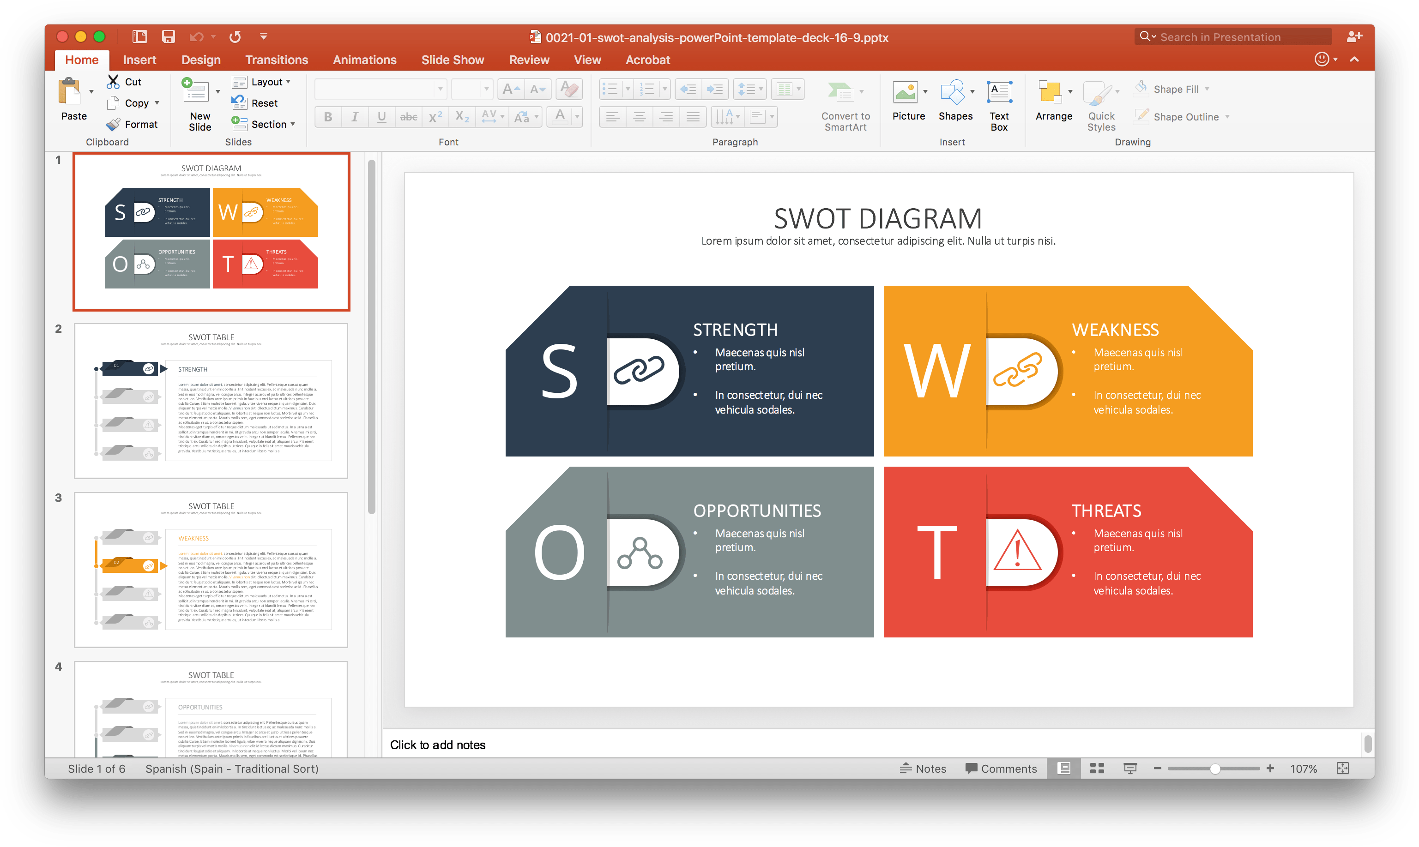Click the zoom out minus button
The height and width of the screenshot is (847, 1419).
pos(1157,768)
